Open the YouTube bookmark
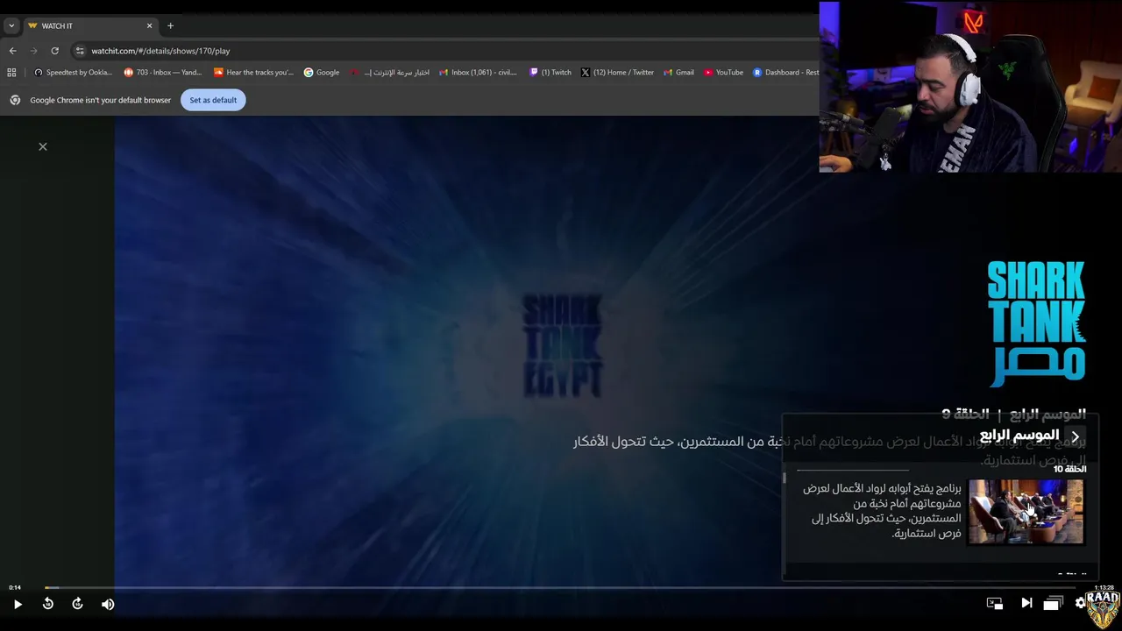The width and height of the screenshot is (1122, 631). 723,73
